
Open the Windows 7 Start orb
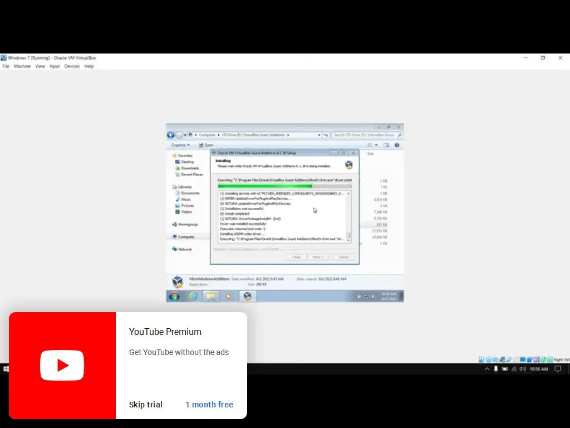pos(174,296)
